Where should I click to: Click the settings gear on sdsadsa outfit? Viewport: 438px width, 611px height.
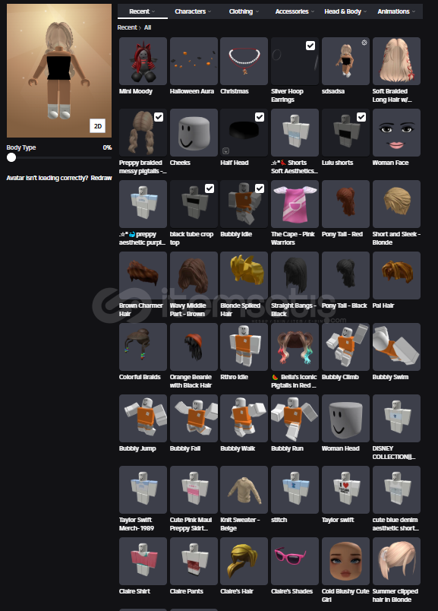pyautogui.click(x=364, y=43)
